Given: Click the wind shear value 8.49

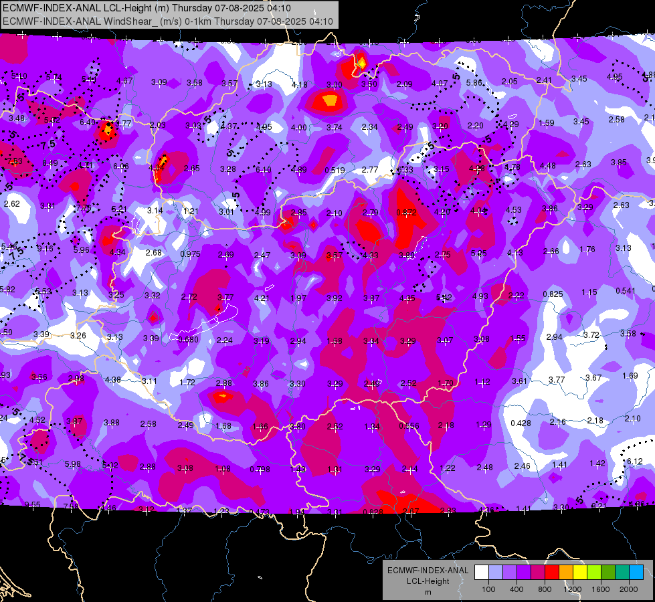Looking at the screenshot, I should [50, 163].
